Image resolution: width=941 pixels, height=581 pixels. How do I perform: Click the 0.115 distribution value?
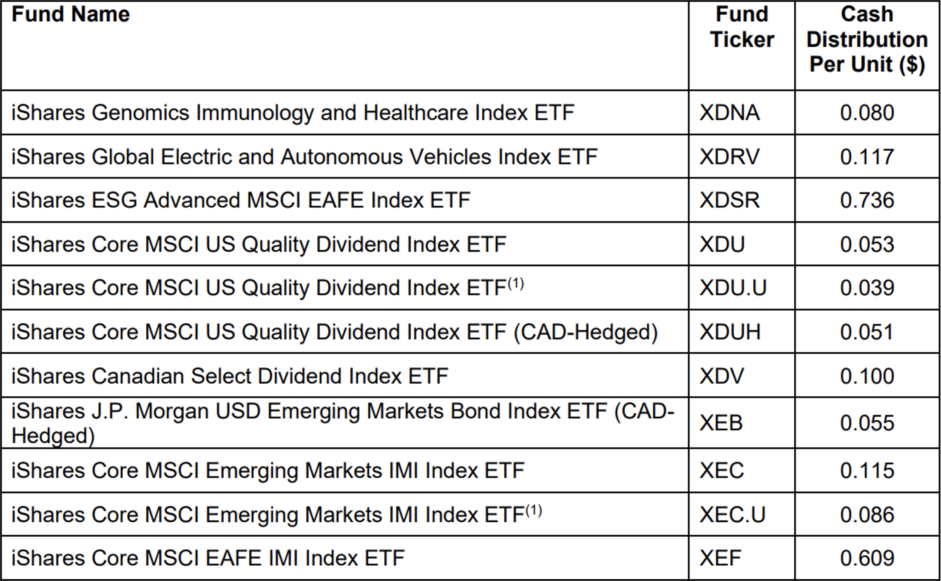(x=867, y=471)
